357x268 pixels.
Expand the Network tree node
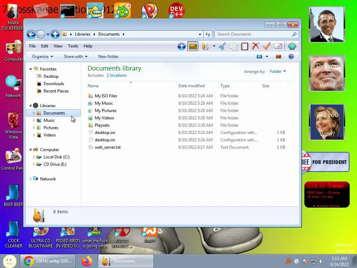point(31,179)
